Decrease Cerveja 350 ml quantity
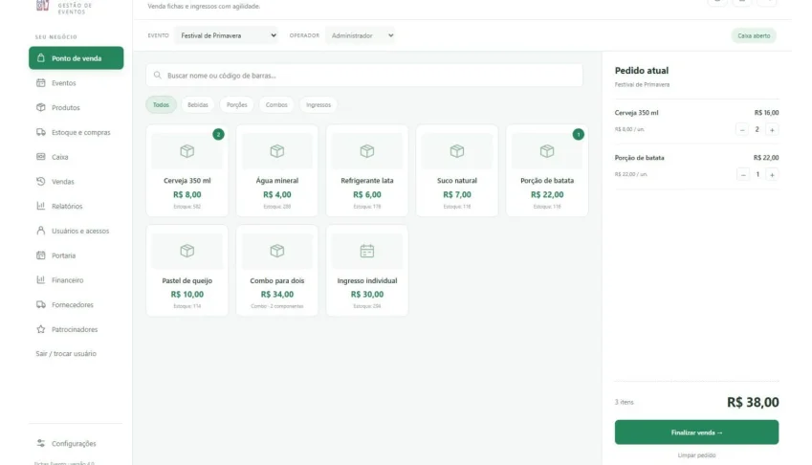The width and height of the screenshot is (812, 465). [742, 129]
